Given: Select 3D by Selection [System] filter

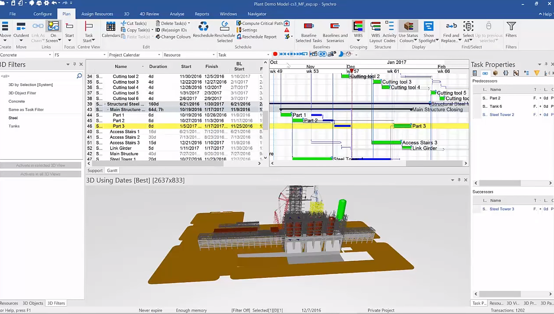Looking at the screenshot, I should 31,85.
